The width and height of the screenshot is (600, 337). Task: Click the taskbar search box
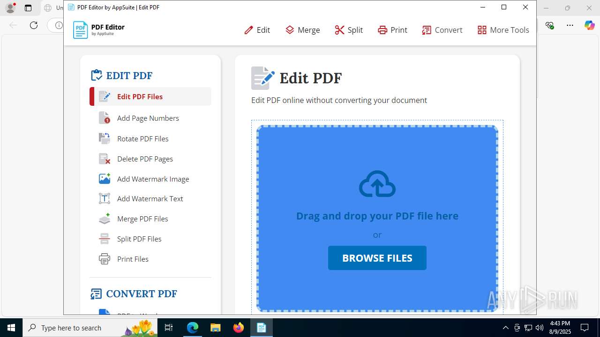tap(90, 328)
